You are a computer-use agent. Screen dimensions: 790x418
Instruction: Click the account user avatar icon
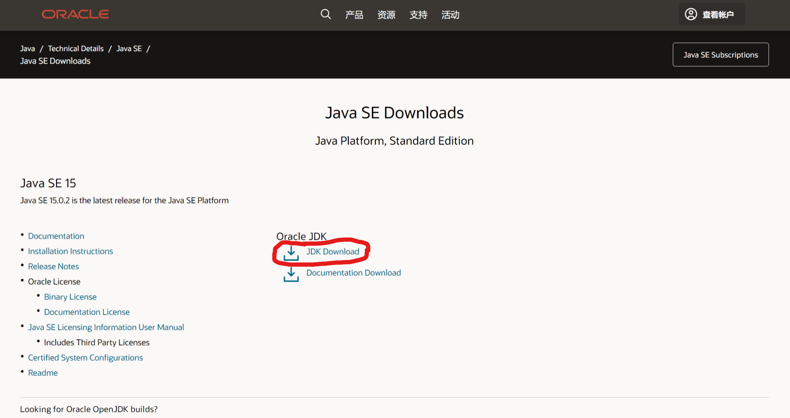pos(691,14)
